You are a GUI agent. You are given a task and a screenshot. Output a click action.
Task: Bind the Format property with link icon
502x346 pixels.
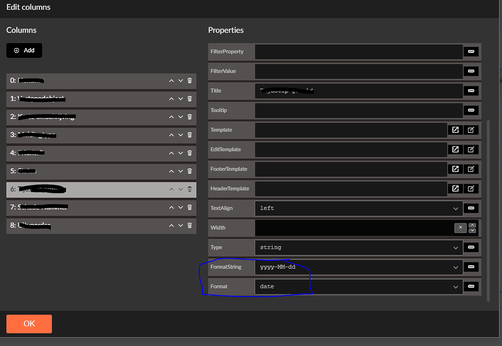[x=471, y=286]
